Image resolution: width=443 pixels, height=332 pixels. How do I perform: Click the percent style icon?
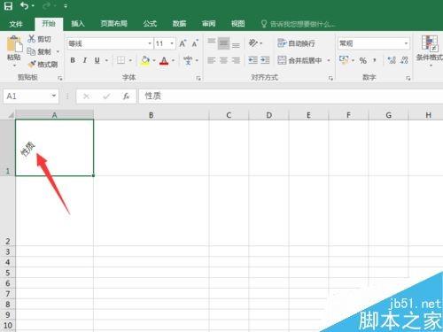point(363,60)
